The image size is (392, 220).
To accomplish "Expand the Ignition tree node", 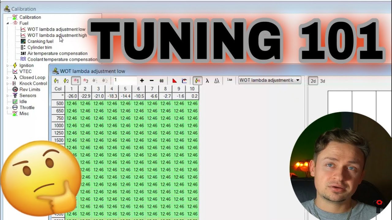I will 8,65.
